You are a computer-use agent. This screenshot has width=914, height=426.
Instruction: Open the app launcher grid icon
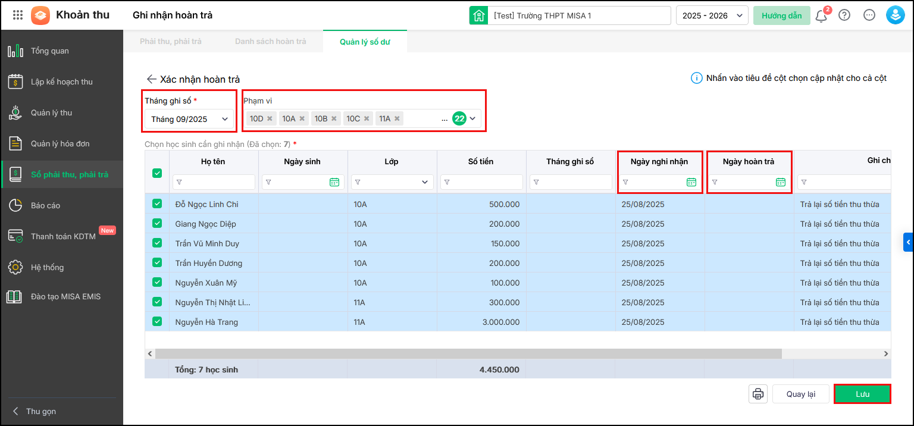(x=18, y=15)
